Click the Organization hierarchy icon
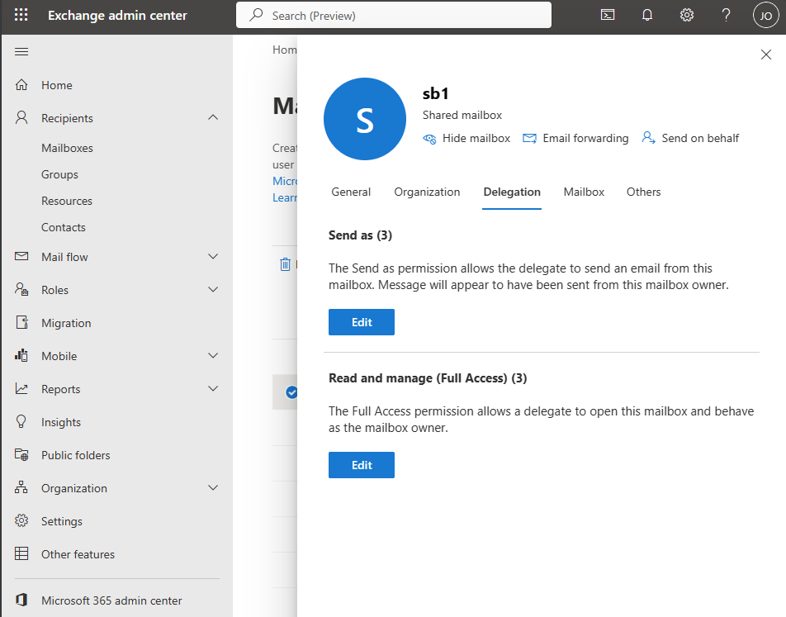The image size is (786, 617). (x=21, y=487)
